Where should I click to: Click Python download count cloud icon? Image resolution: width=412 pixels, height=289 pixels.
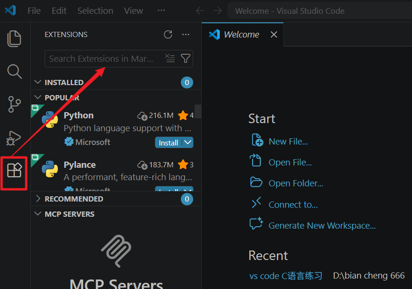[142, 116]
